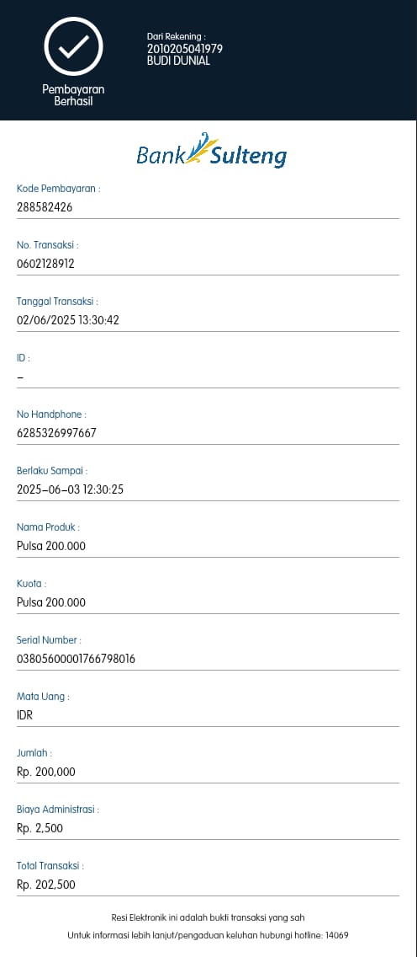Viewport: 417px width, 957px height.
Task: Select transaction number 0602128912
Action: [45, 264]
